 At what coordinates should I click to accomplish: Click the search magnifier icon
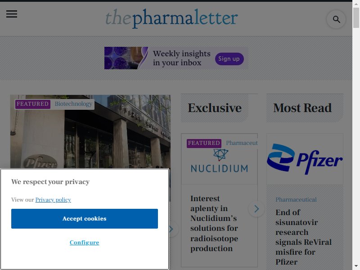click(336, 19)
